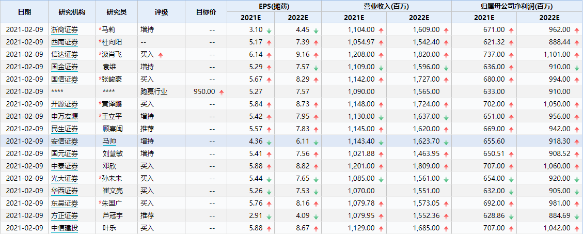
Task: Click green down arrow beside 浙商证券 EPS 3.10
Action: [269, 30]
